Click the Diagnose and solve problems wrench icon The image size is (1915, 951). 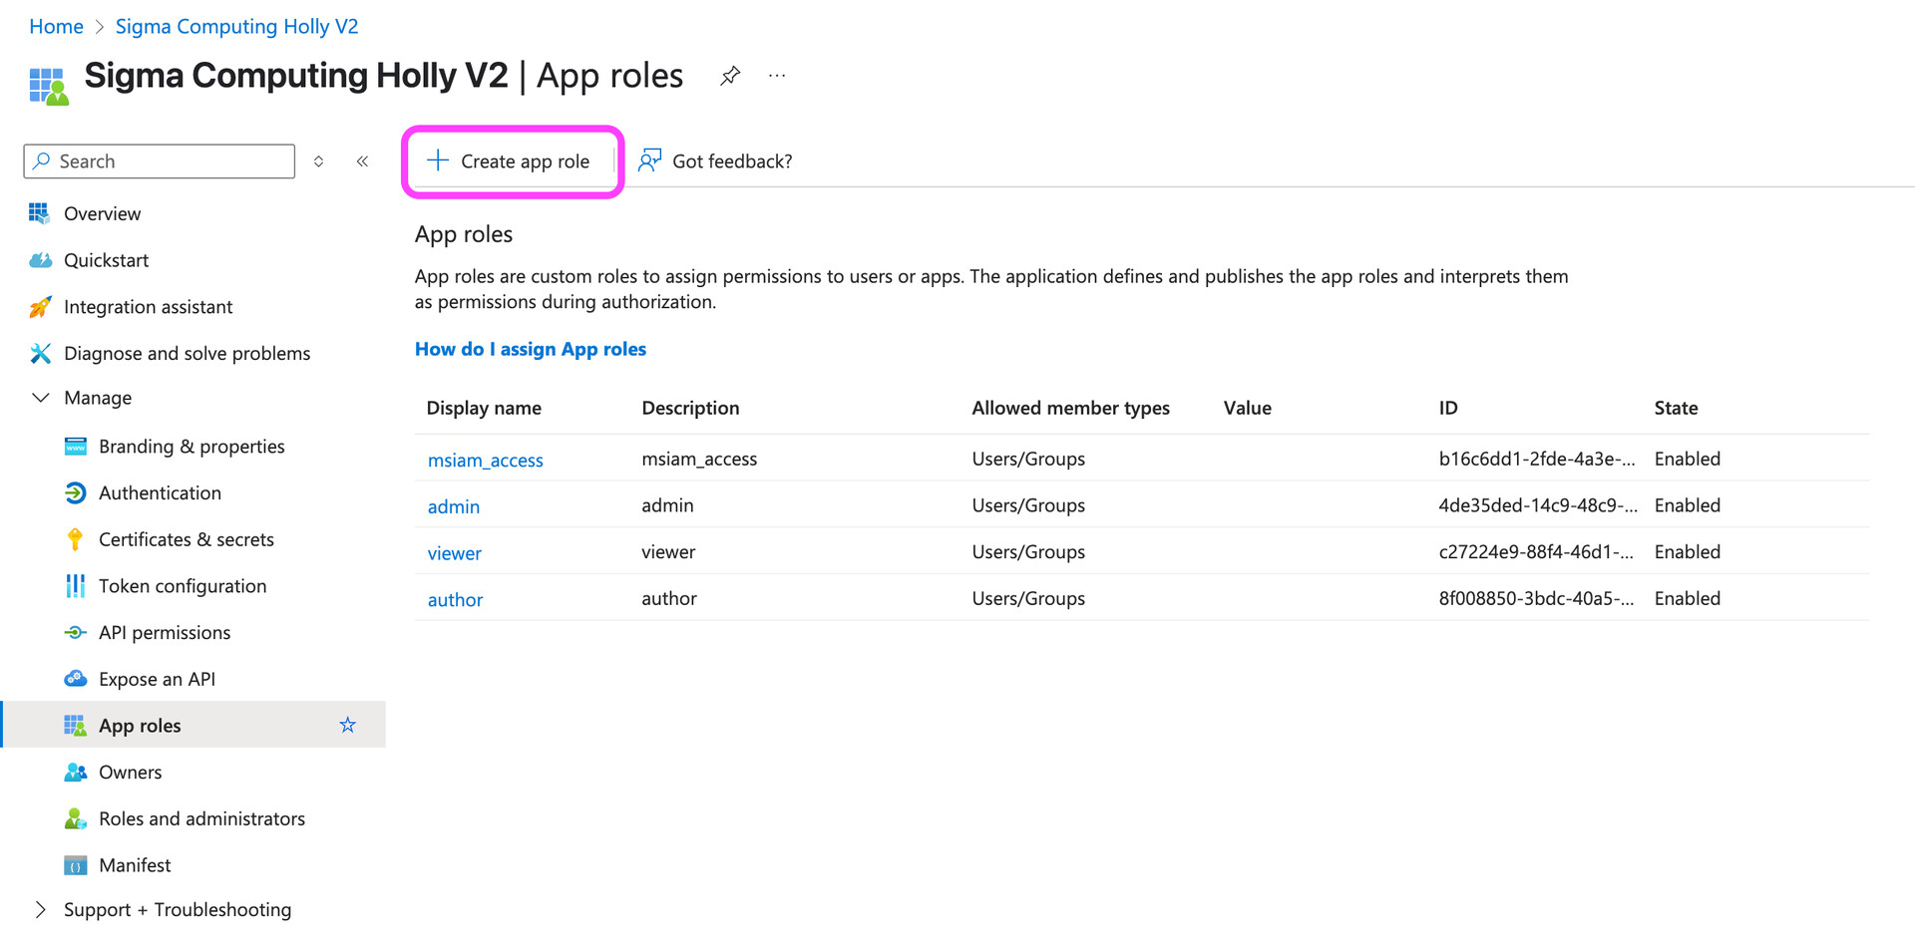coord(40,353)
